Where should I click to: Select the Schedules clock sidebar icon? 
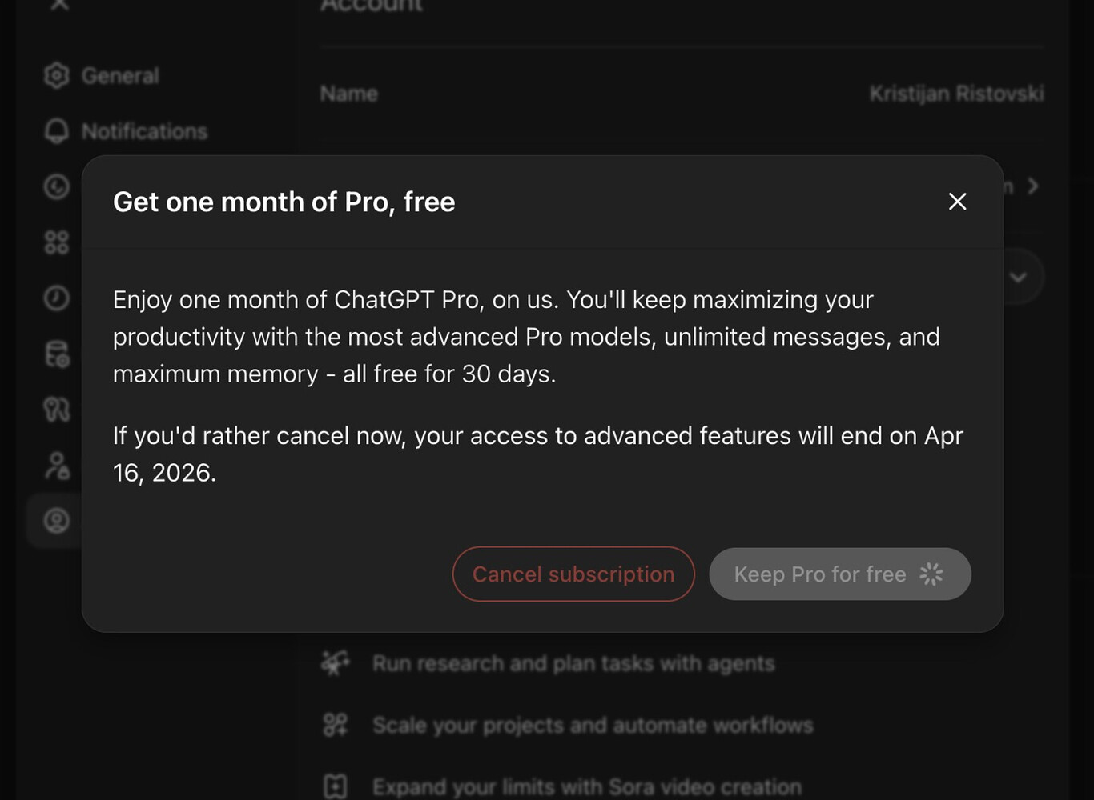[x=56, y=298]
